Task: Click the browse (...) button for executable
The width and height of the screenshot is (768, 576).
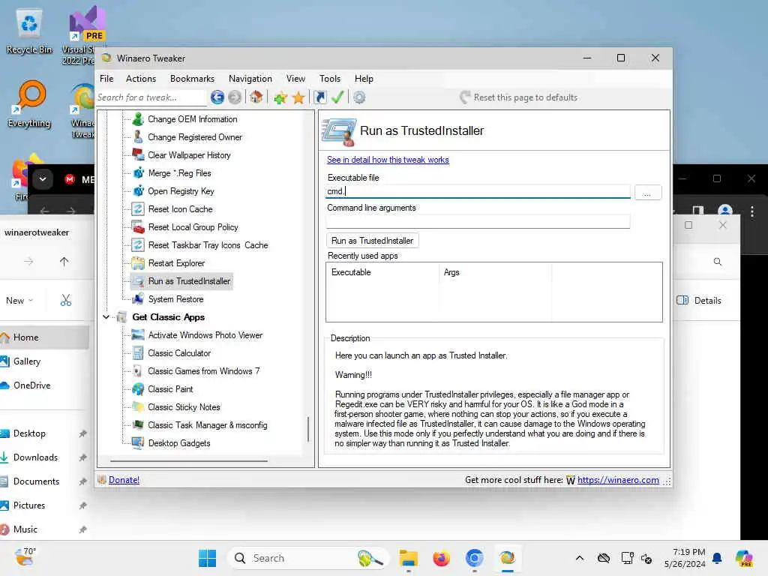Action: [647, 193]
